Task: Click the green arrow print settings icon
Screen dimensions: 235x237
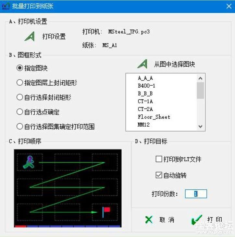Action: click(30, 36)
